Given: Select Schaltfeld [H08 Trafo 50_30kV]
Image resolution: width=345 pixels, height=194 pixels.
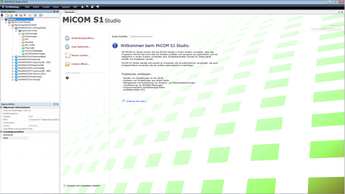Looking at the screenshot, I should pyautogui.click(x=32, y=74).
